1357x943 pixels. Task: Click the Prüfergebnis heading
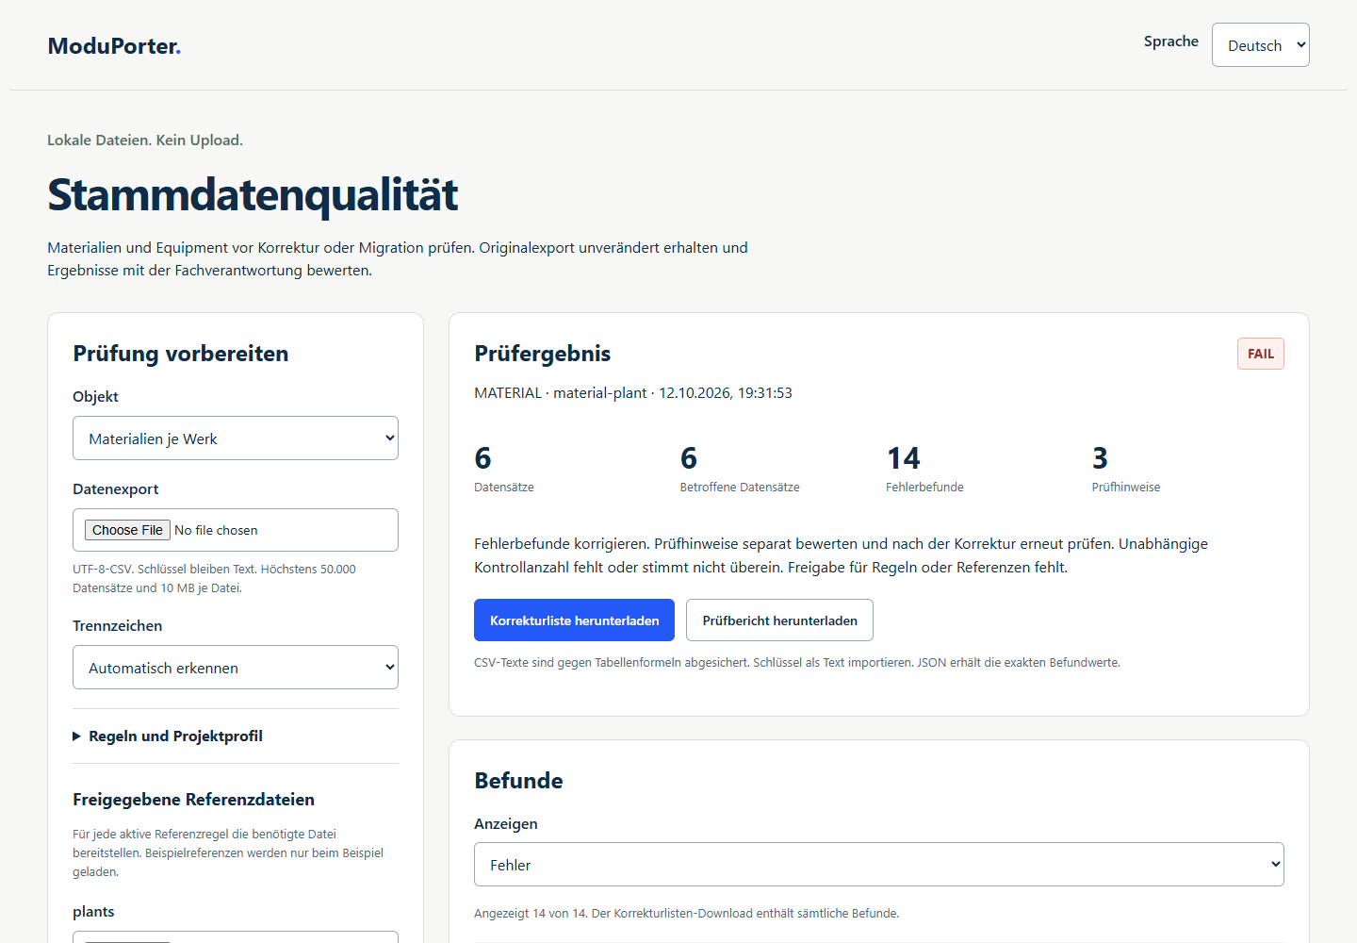pos(543,354)
